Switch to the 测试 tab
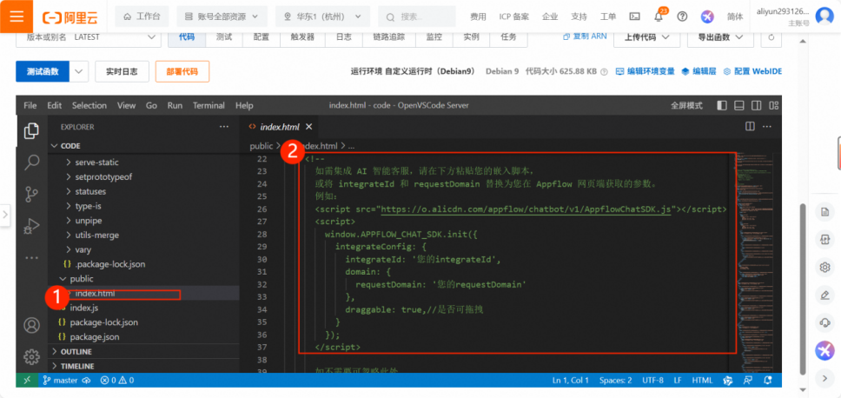This screenshot has height=398, width=841. click(x=224, y=37)
